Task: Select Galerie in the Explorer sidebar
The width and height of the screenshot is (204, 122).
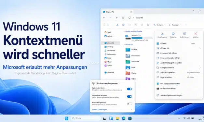Action: (x=108, y=36)
